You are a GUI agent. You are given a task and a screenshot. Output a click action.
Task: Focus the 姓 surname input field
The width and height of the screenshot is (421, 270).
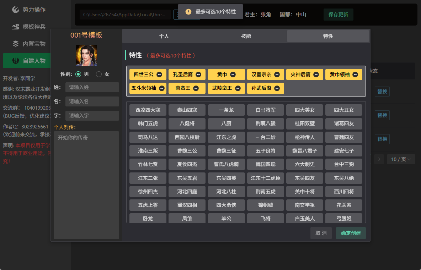[x=92, y=87]
